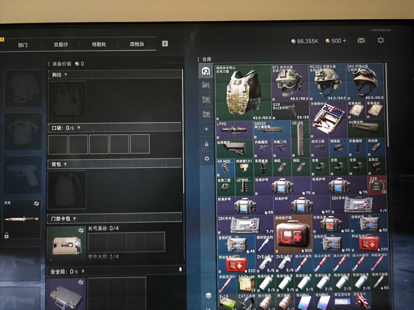Show help for 背包 section
This screenshot has width=414, height=310.
pyautogui.click(x=65, y=164)
